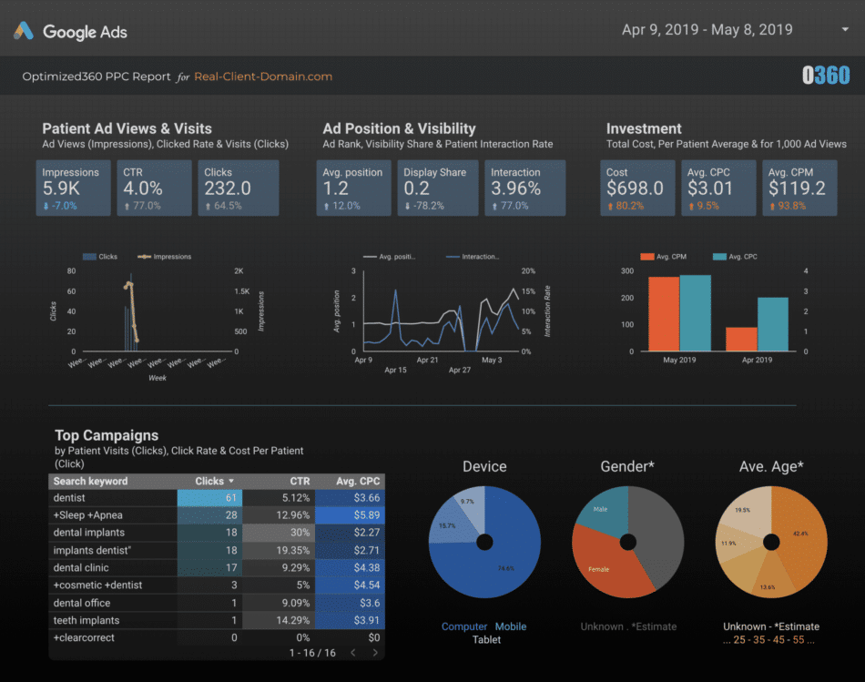The image size is (865, 682).
Task: Click the '+Sleep +Apnea' keyword row
Action: coord(217,515)
